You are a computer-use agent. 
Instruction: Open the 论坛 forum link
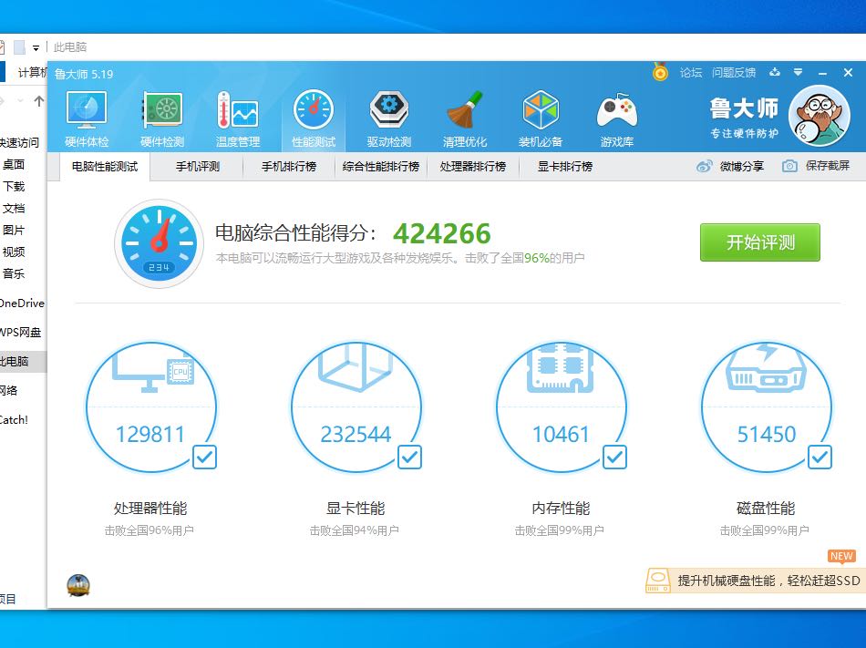pos(690,72)
